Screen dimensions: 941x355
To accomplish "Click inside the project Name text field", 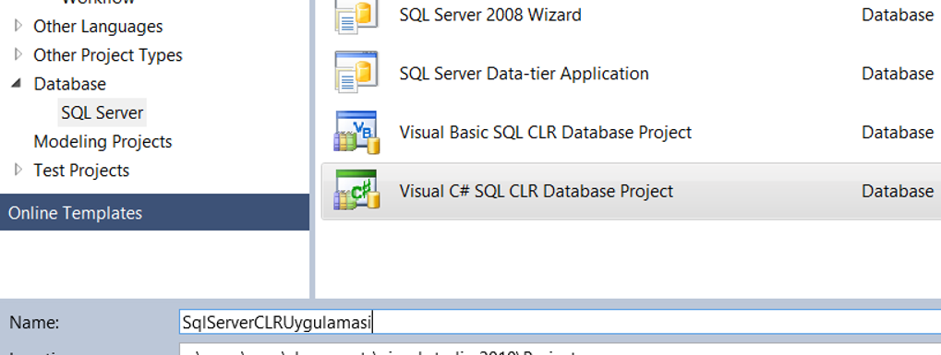I will tap(560, 323).
